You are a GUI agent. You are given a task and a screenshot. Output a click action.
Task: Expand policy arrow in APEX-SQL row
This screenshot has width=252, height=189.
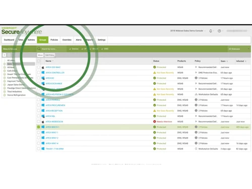tap(196, 116)
